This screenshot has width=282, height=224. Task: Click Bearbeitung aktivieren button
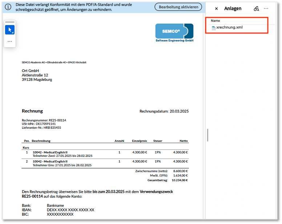tap(178, 7)
